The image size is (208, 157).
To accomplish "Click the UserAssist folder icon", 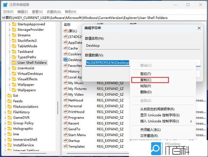I will coord(14,68).
